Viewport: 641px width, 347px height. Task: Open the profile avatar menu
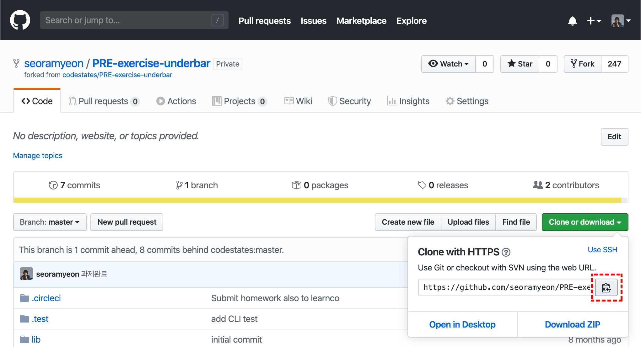pos(621,21)
